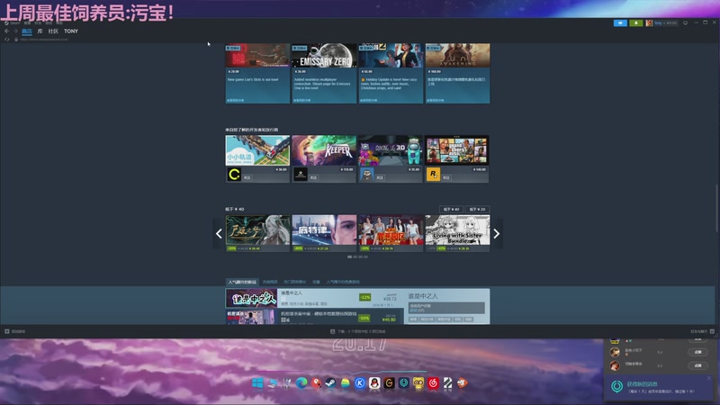
Task: Show previous games with the carousel left arrow
Action: coord(219,234)
